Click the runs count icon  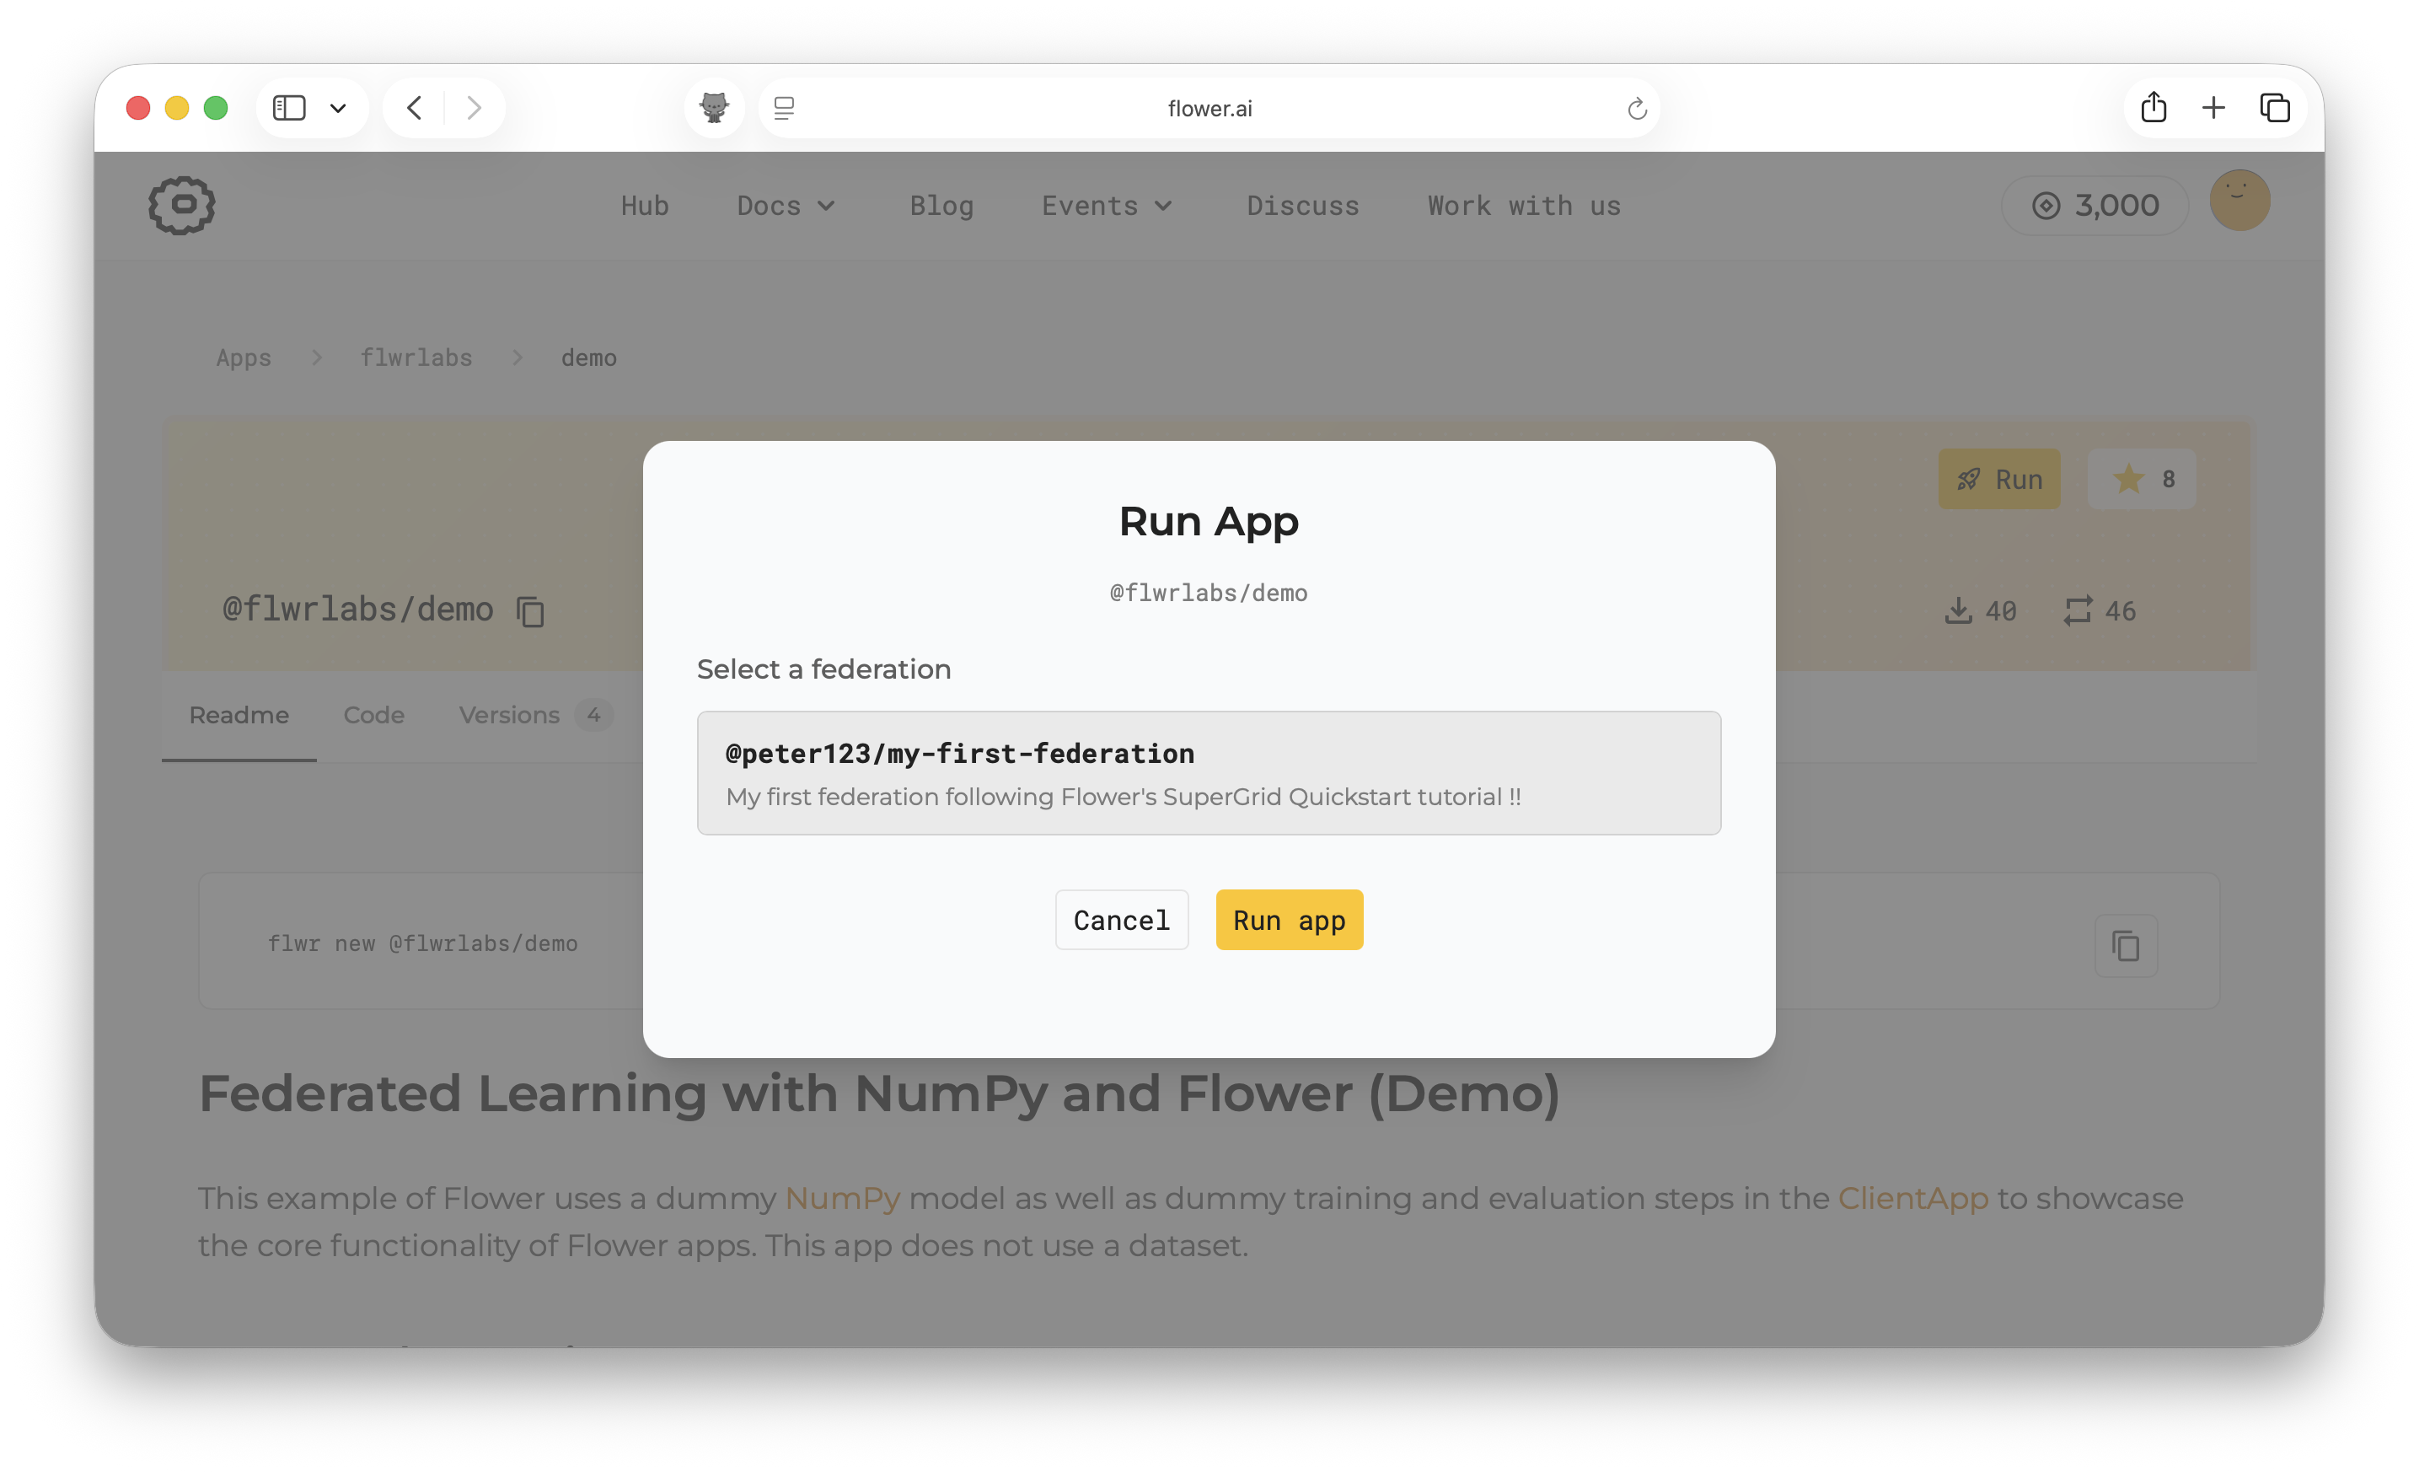[2078, 610]
